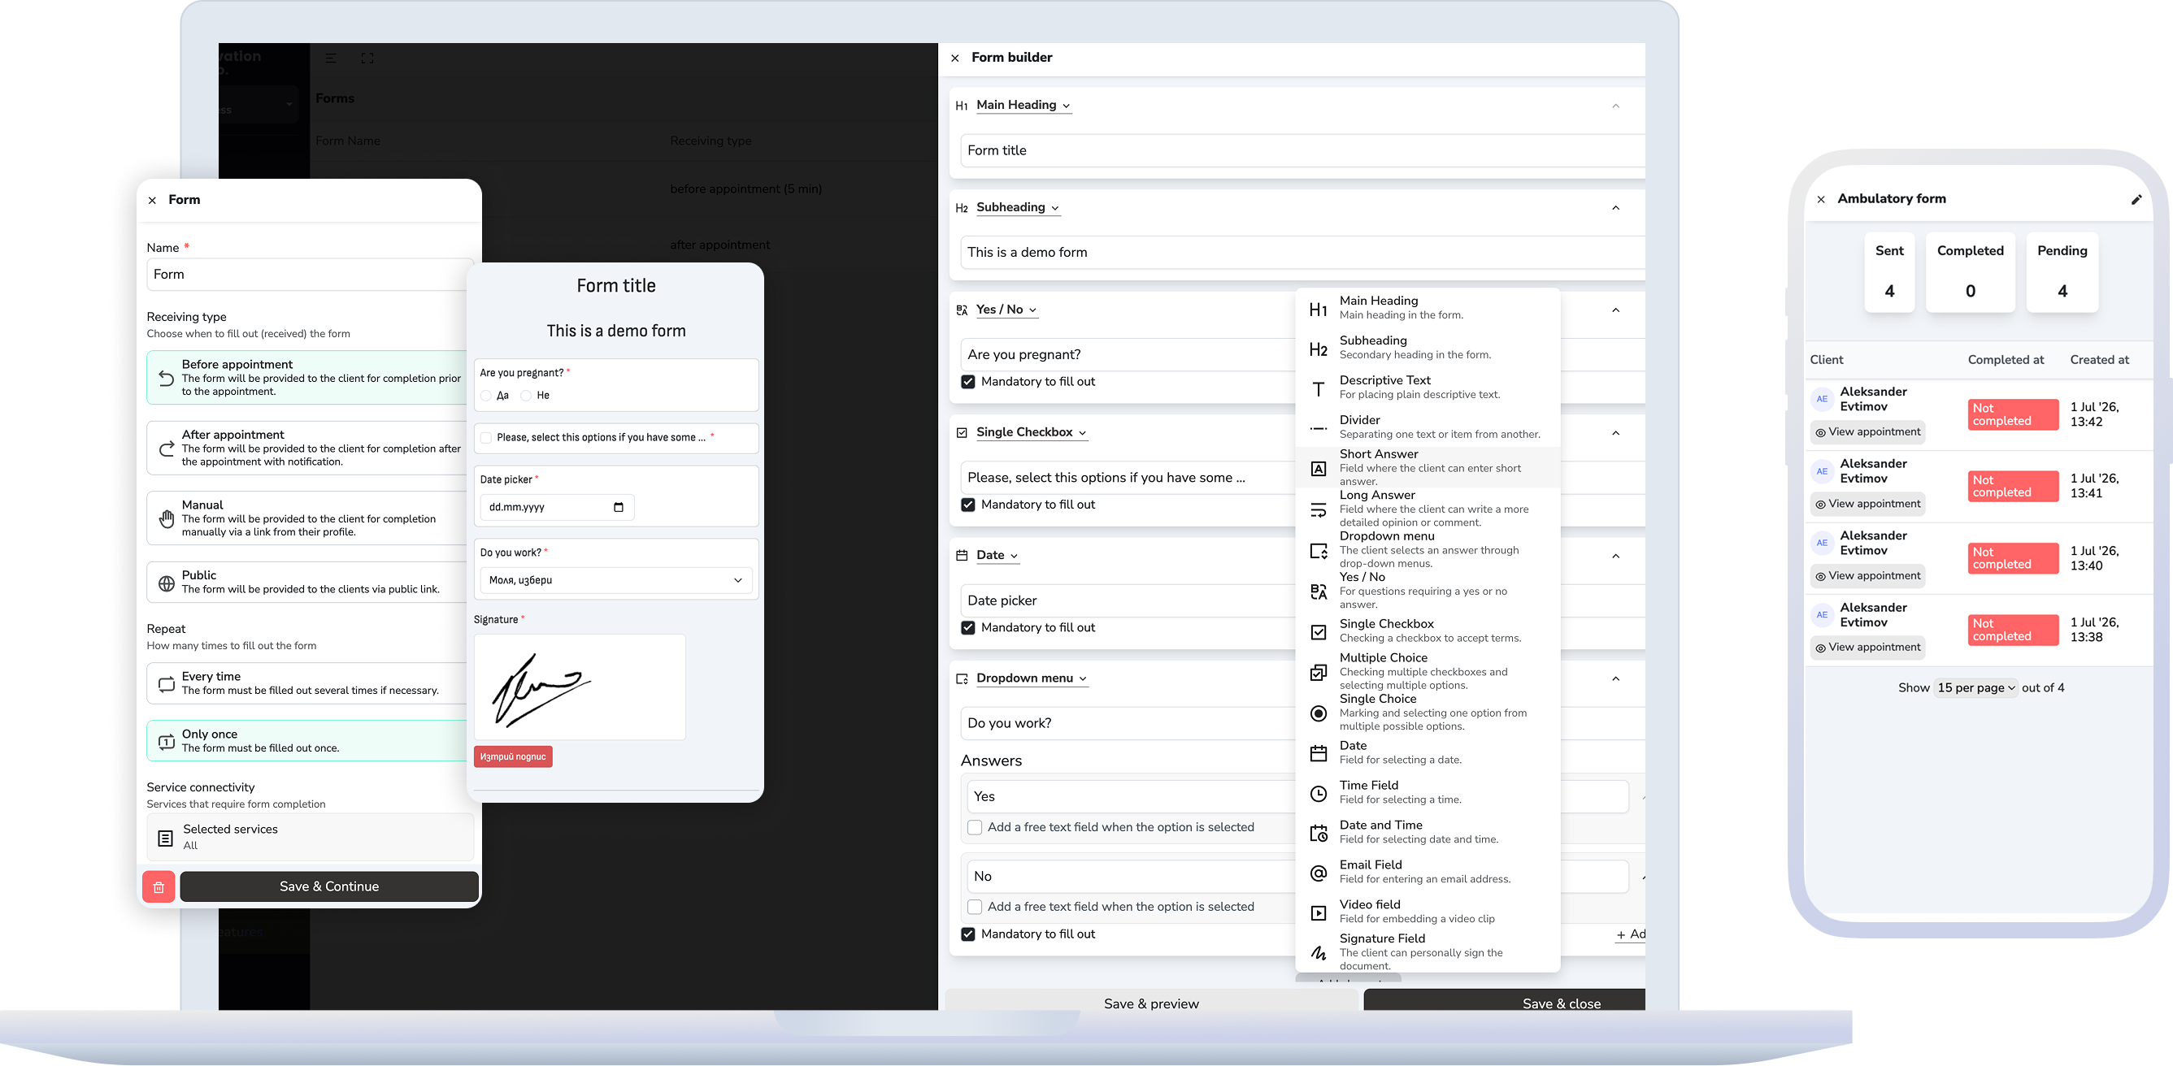
Task: Select the Only once repeat option
Action: (x=308, y=741)
